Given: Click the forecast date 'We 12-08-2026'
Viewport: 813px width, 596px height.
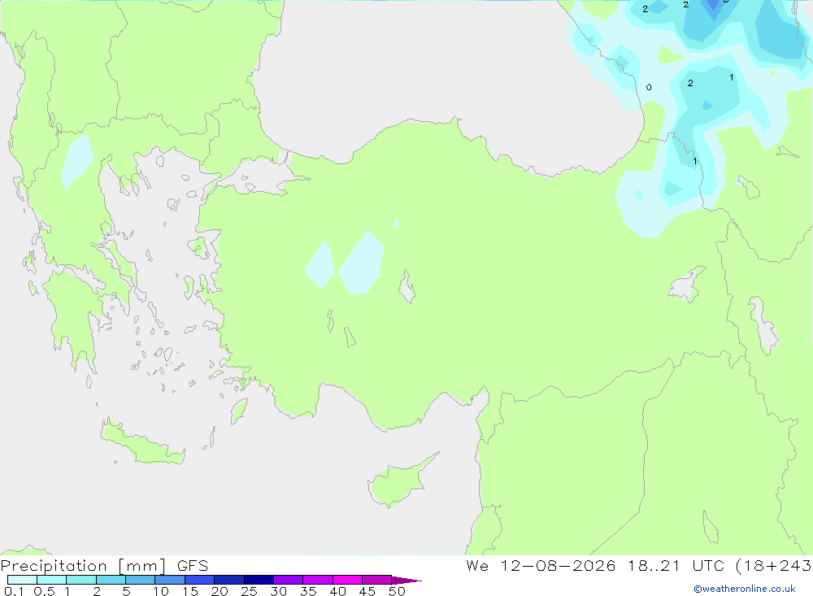Looking at the screenshot, I should coord(541,565).
